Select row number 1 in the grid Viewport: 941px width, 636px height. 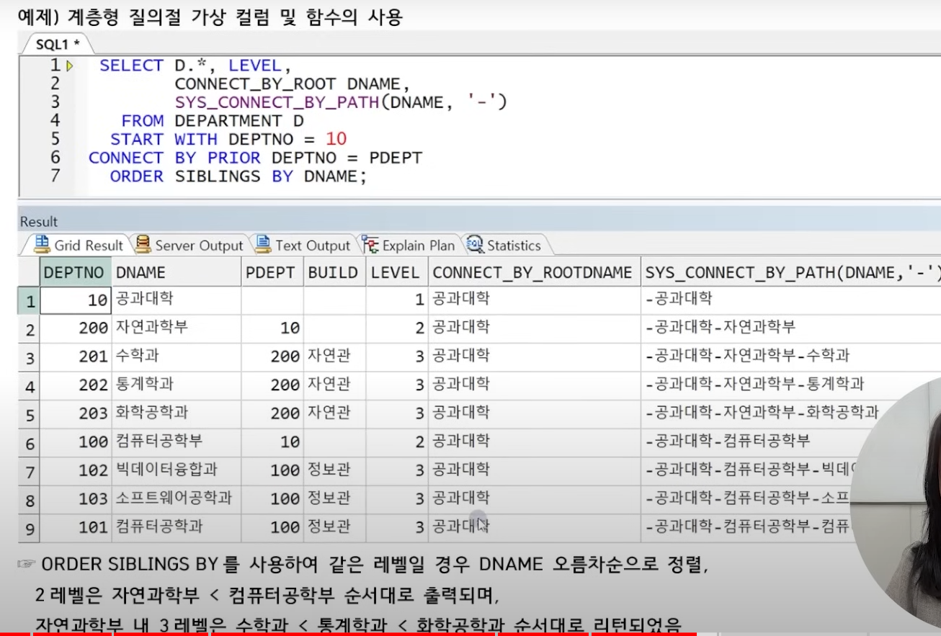[29, 302]
